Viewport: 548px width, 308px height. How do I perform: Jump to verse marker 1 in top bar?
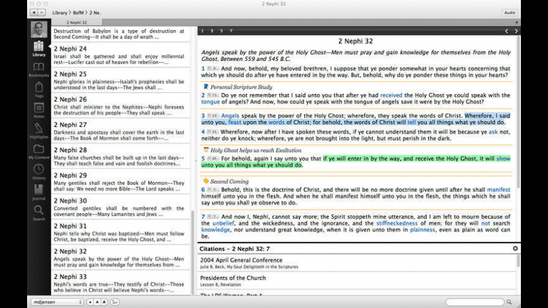202,31
